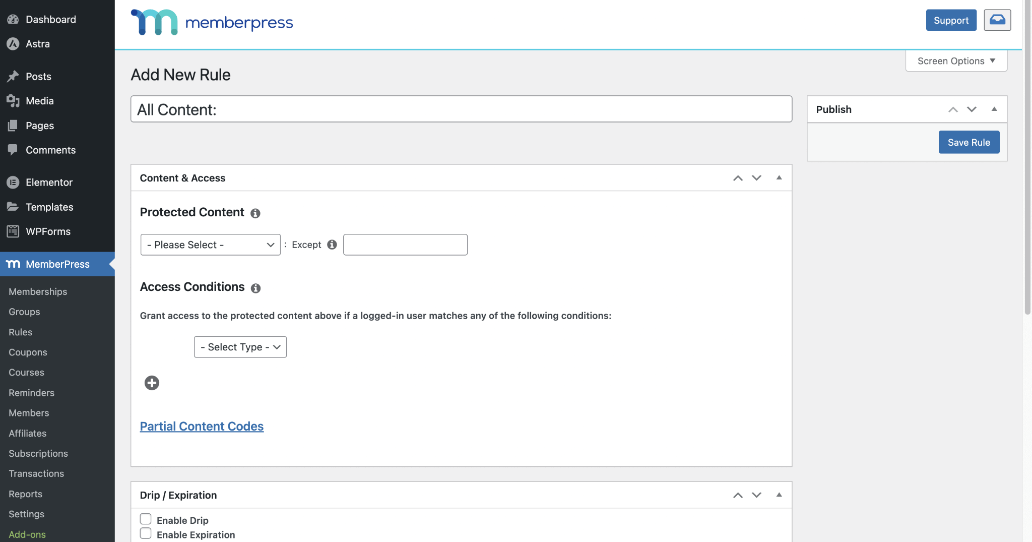Open Subscriptions submenu item

38,453
